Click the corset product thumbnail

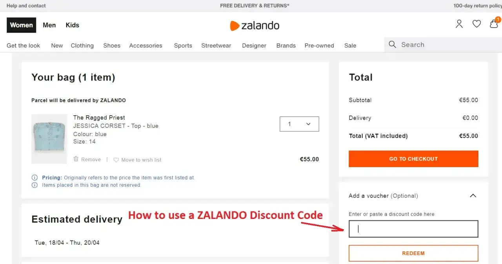(49, 139)
